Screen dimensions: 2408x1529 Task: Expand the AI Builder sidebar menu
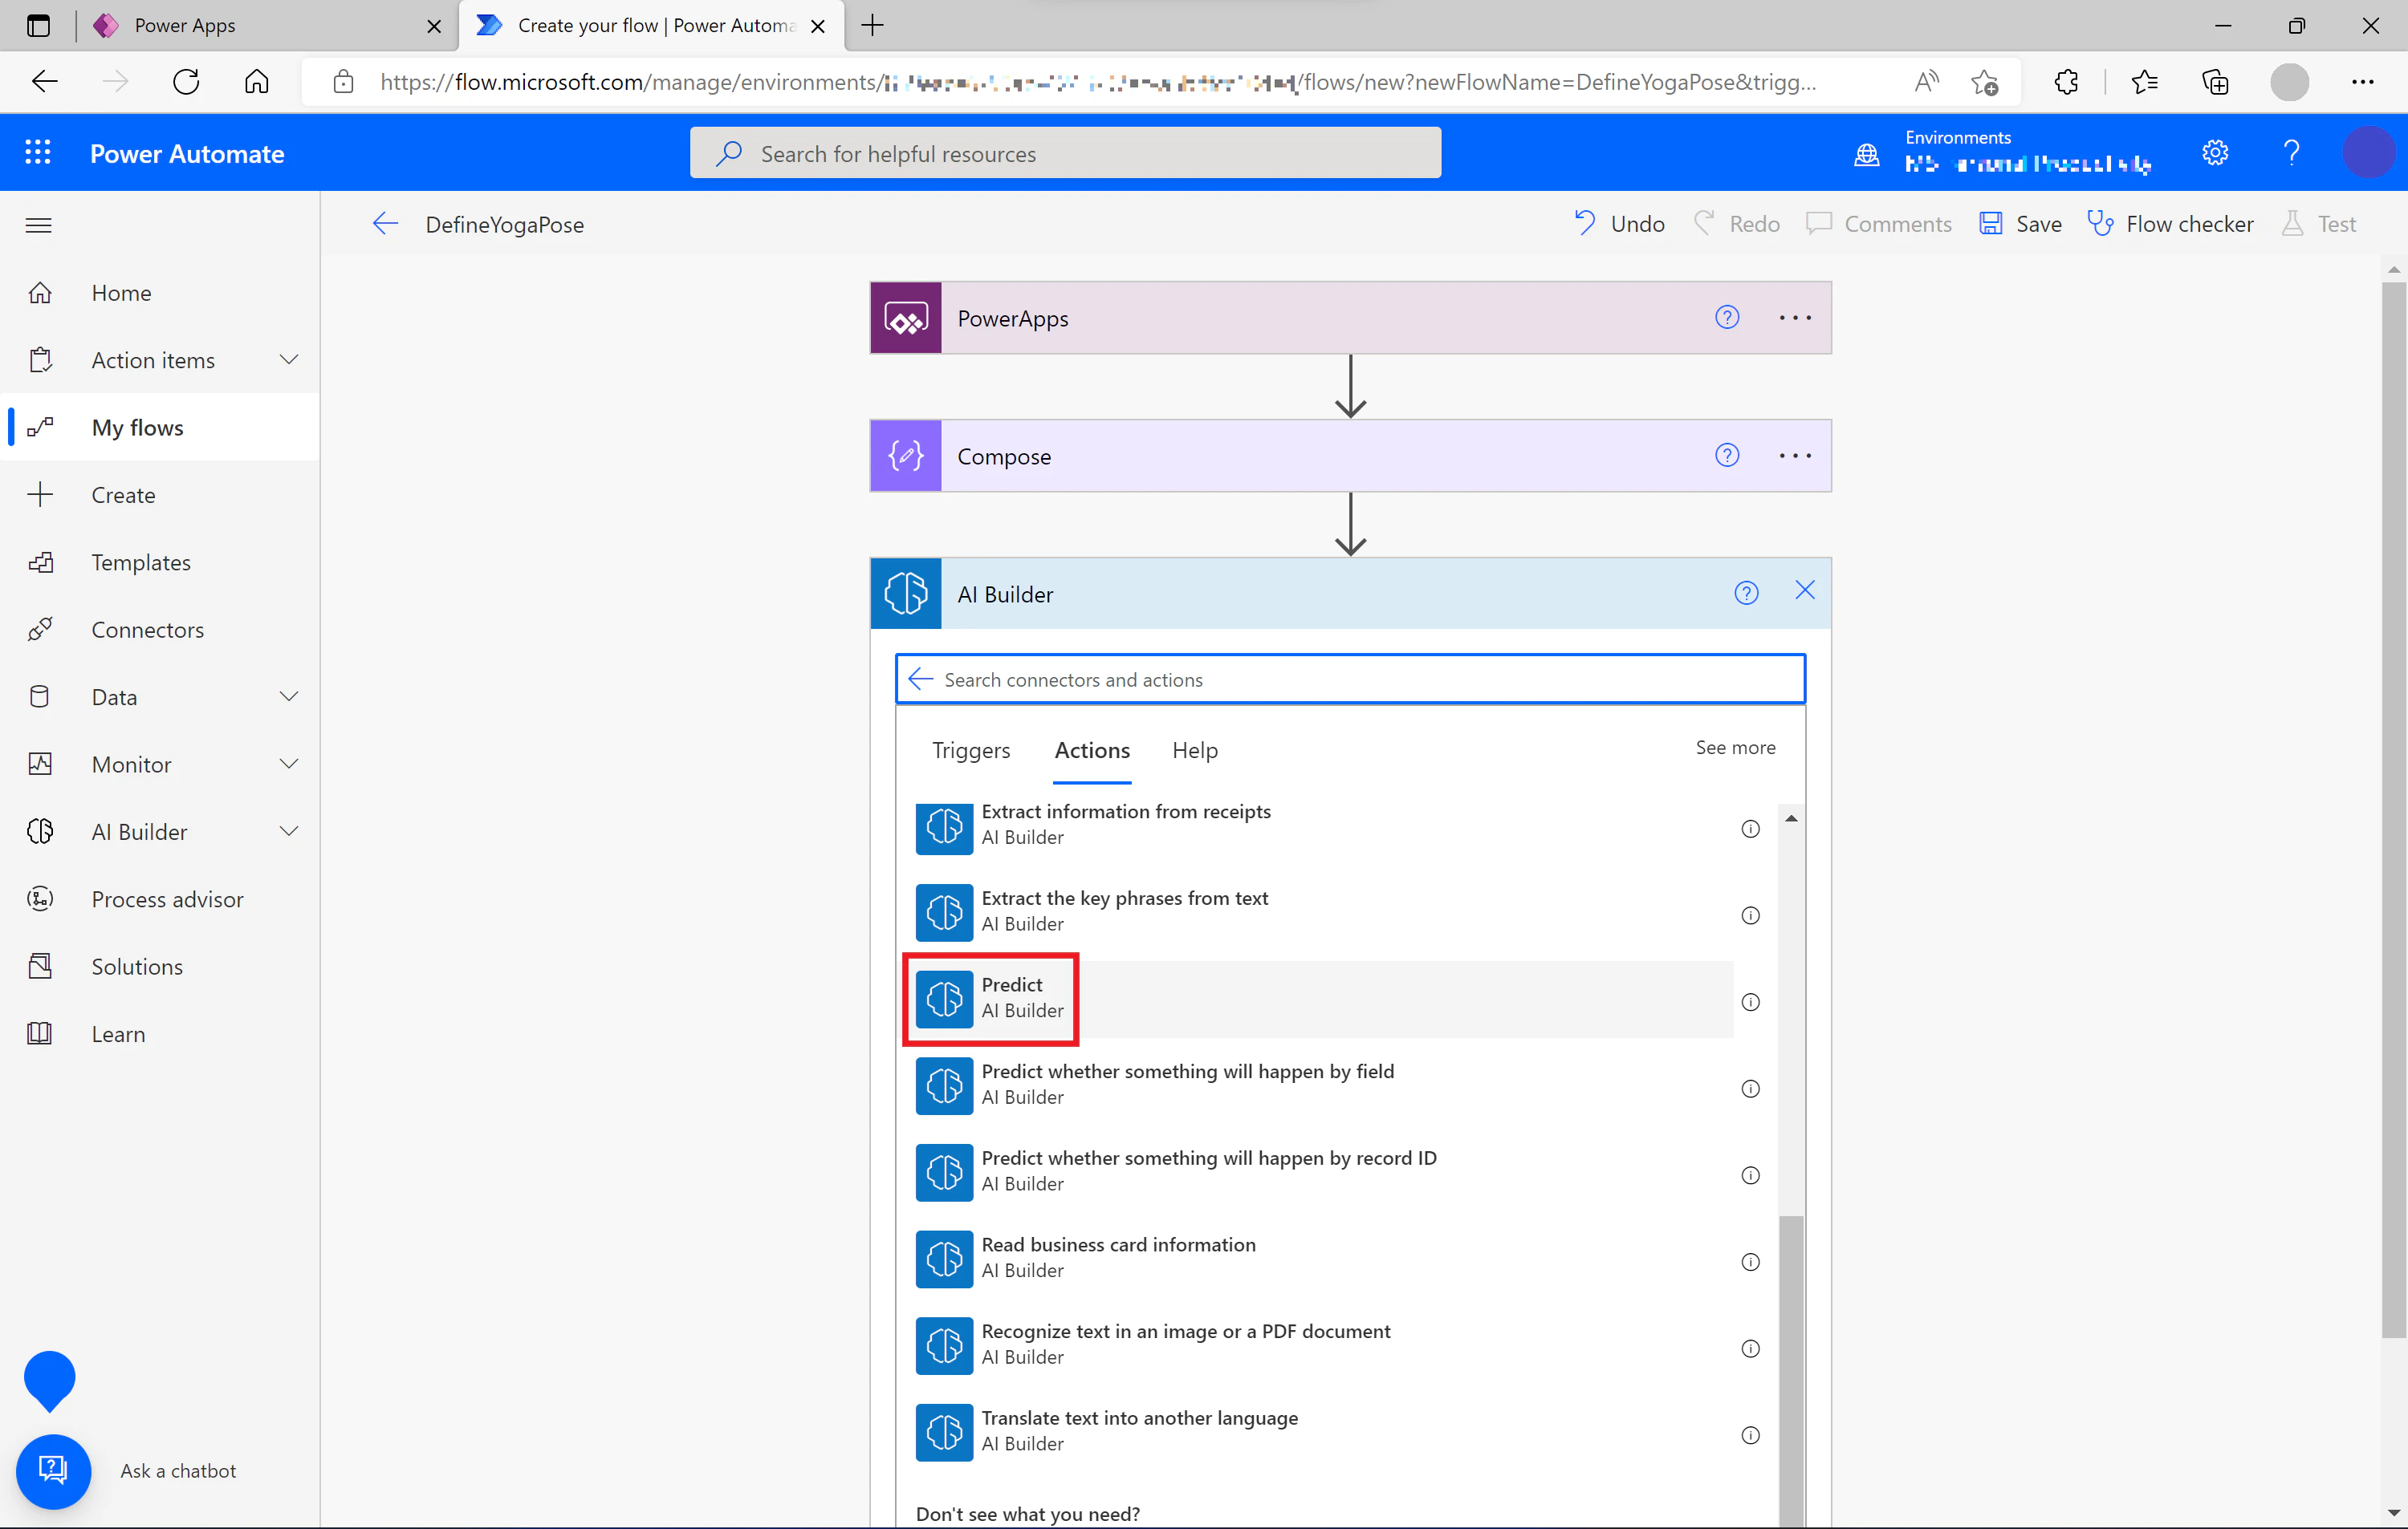pyautogui.click(x=289, y=831)
